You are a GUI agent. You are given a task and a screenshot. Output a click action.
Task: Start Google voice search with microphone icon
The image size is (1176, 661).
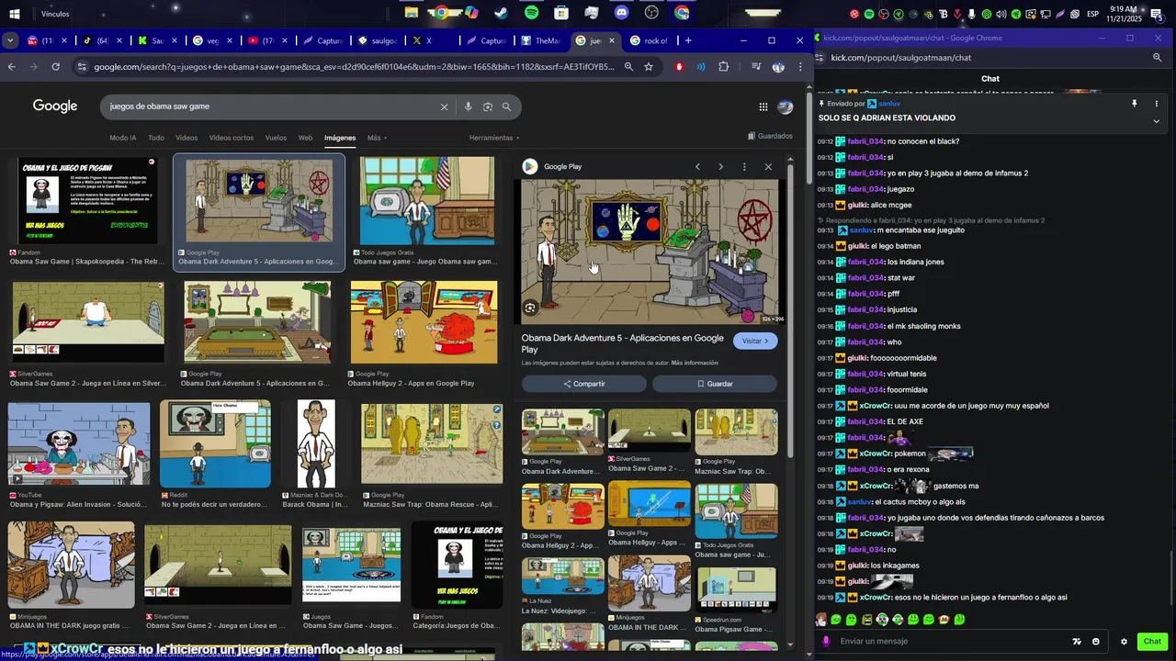coord(468,106)
